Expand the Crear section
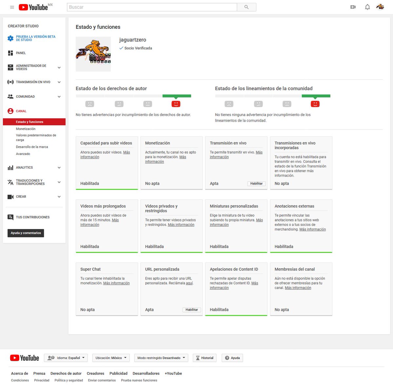Viewport: 393px width, 391px height. coord(59,197)
